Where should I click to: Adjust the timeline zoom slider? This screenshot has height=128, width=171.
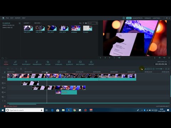tap(160, 69)
